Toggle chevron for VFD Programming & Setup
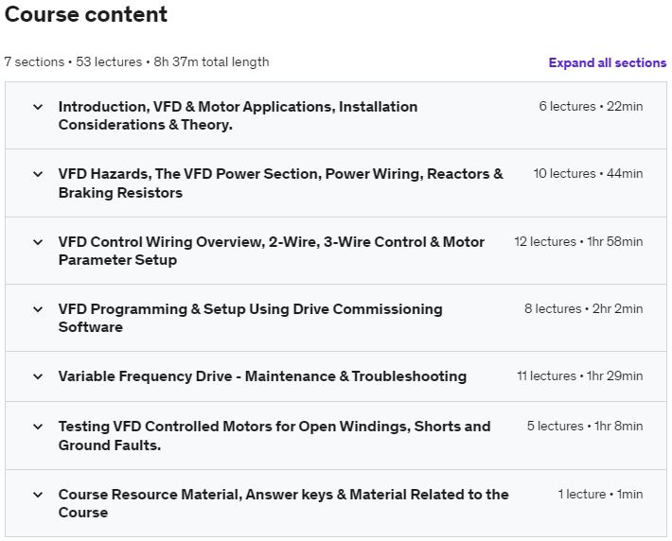Image resolution: width=672 pixels, height=541 pixels. 38,309
